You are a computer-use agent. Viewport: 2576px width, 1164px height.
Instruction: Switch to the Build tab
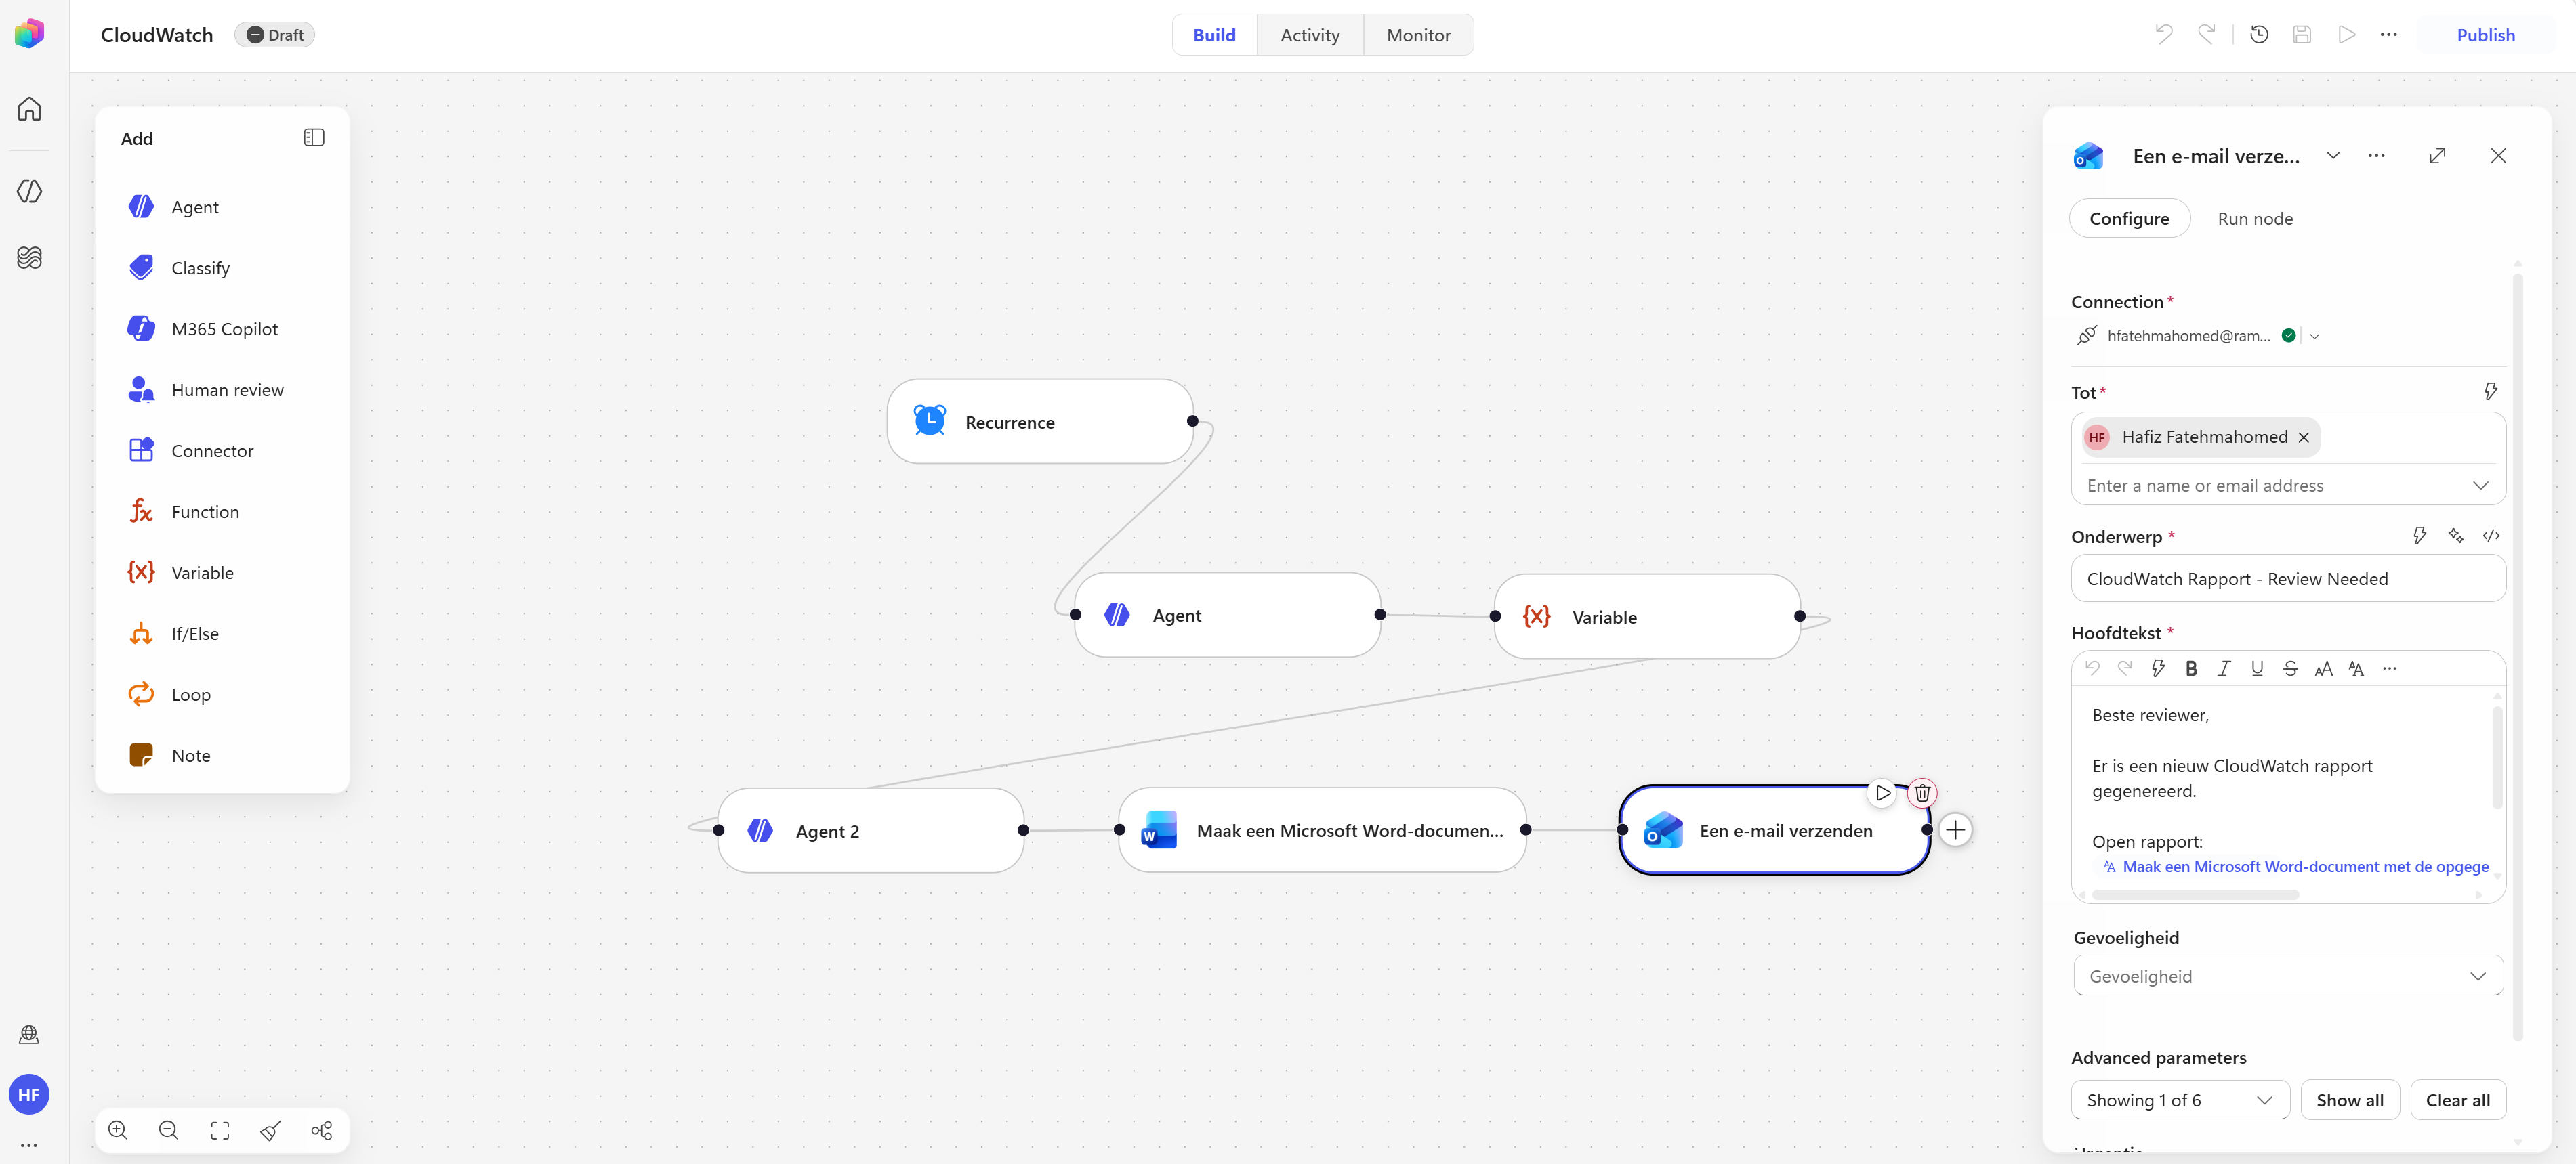point(1214,35)
